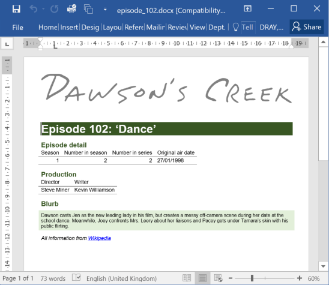Open the Layout ribbon tab
The width and height of the screenshot is (329, 285).
coord(112,27)
